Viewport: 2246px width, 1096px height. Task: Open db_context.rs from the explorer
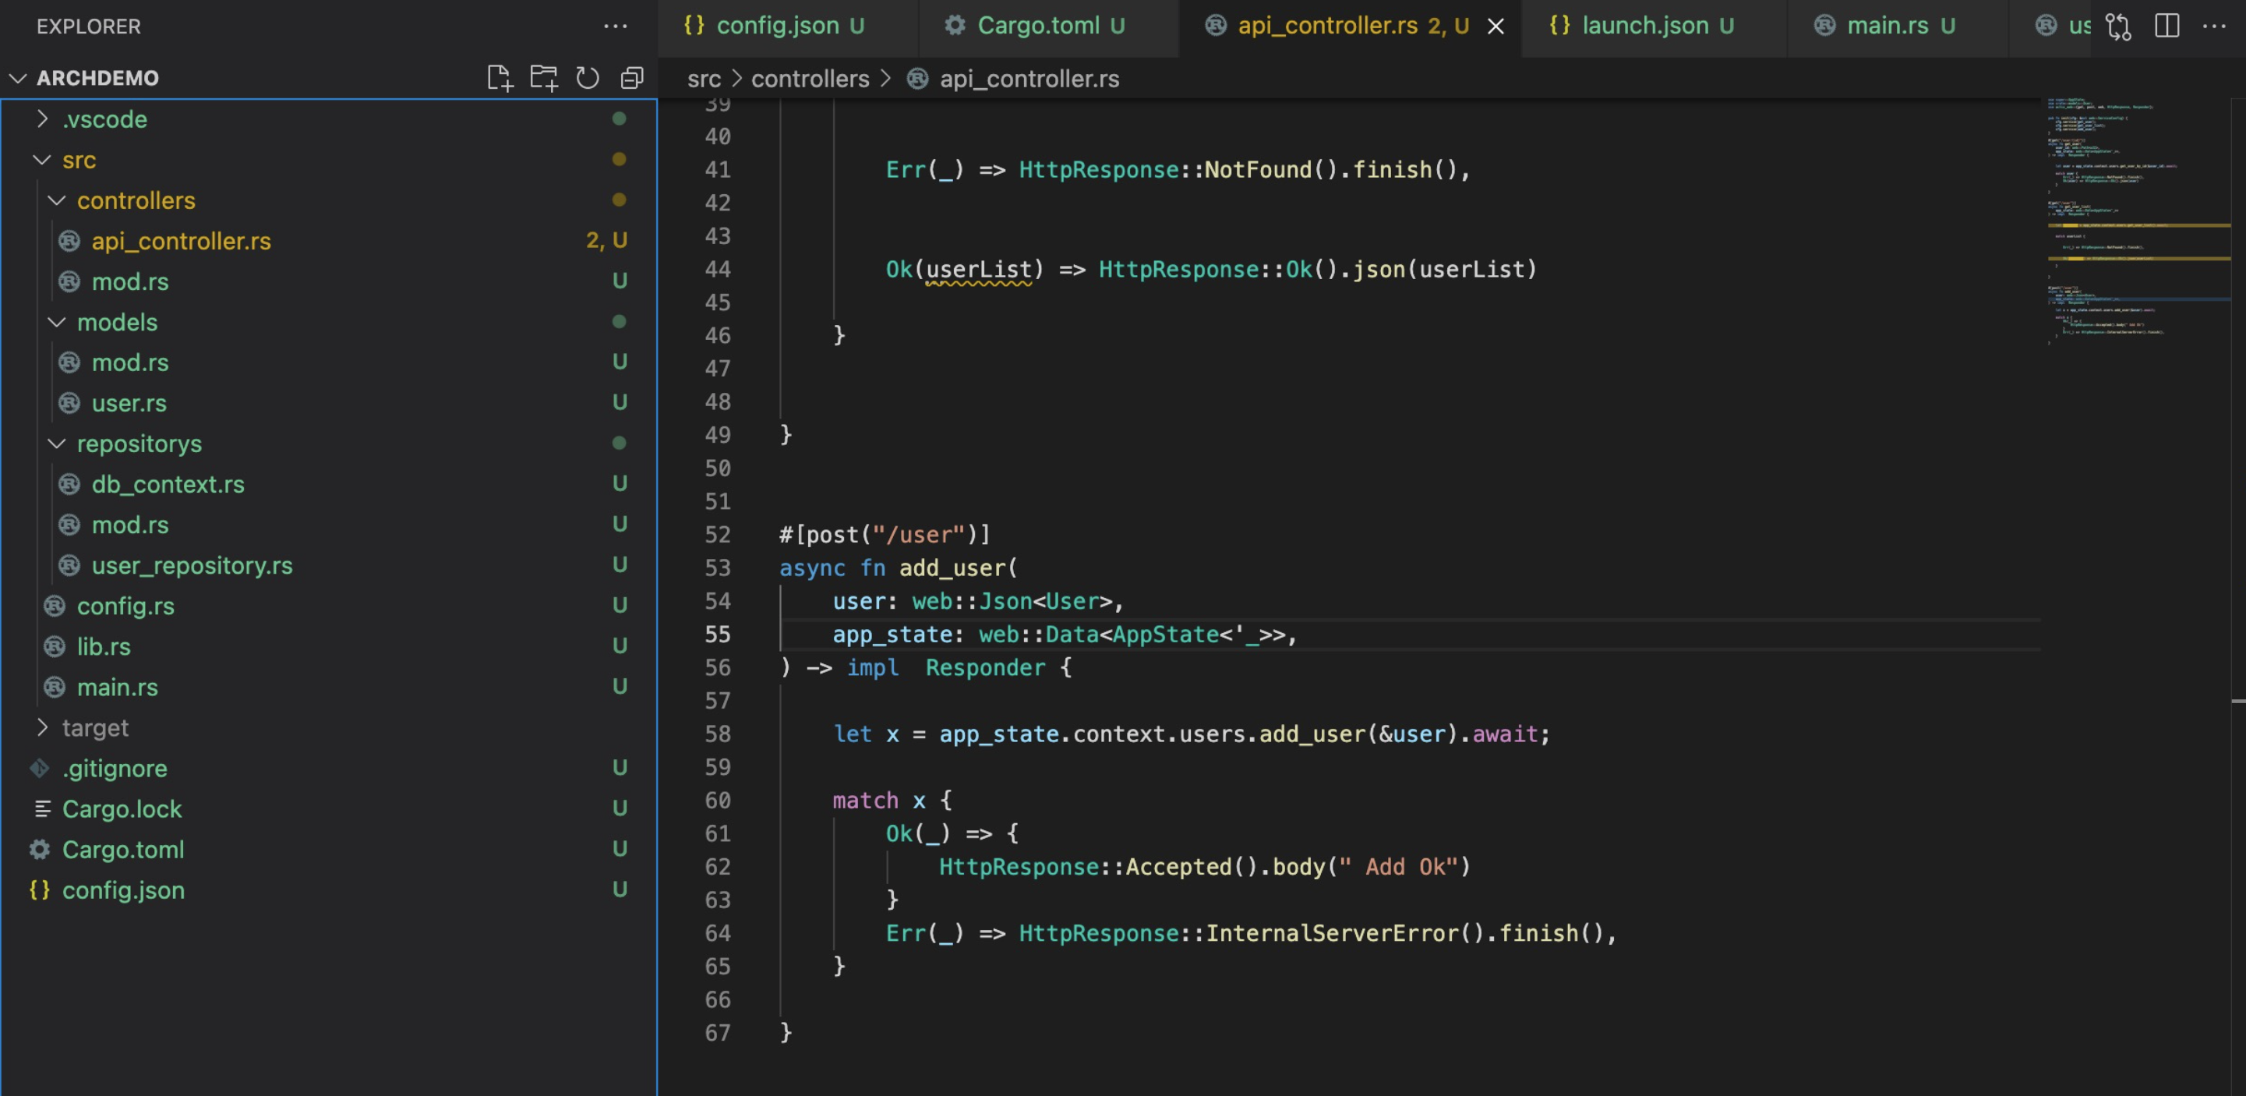coord(168,484)
